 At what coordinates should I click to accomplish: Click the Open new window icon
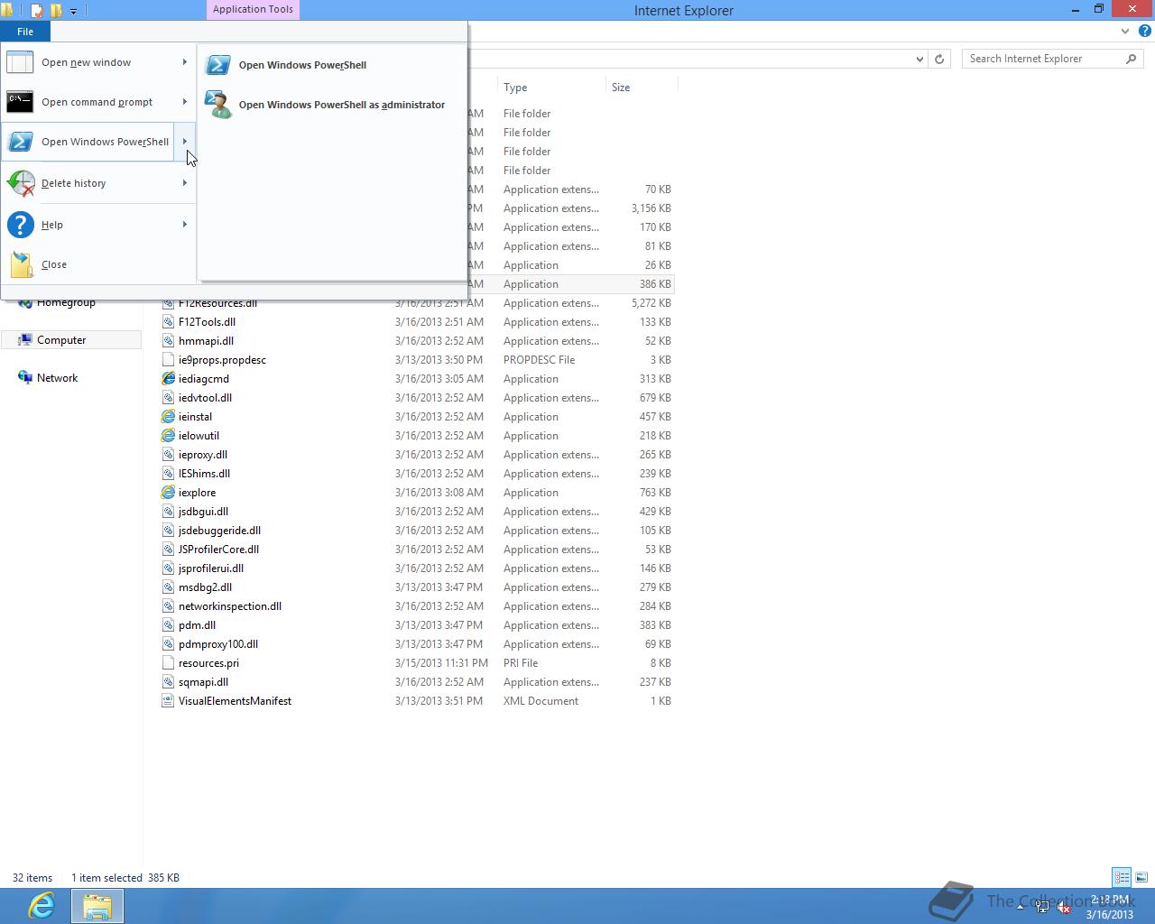pos(20,62)
